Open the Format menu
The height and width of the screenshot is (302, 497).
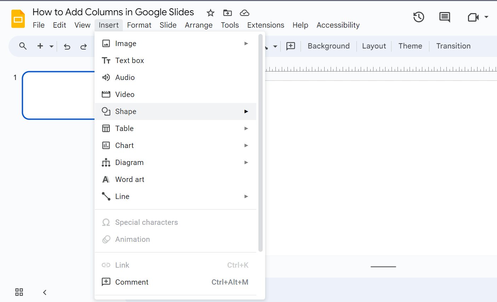[x=139, y=25]
